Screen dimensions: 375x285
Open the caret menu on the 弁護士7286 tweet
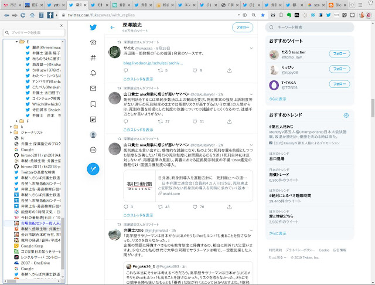(x=251, y=230)
